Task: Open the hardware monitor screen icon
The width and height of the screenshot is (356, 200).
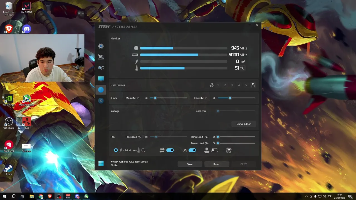Action: pyautogui.click(x=101, y=79)
